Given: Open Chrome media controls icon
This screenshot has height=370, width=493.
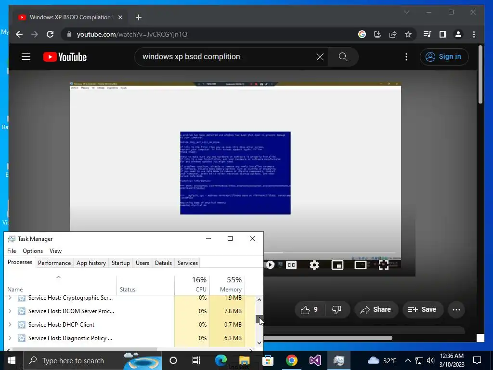Looking at the screenshot, I should 428,34.
